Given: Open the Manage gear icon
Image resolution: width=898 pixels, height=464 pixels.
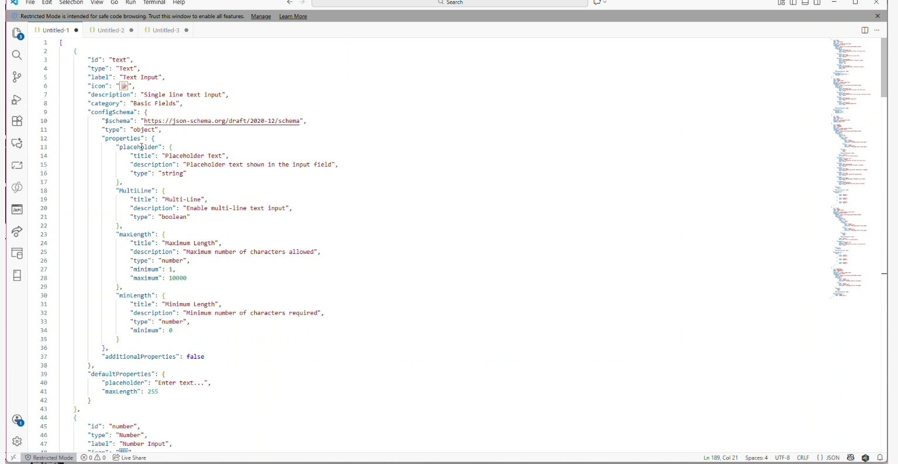Looking at the screenshot, I should click(x=17, y=441).
